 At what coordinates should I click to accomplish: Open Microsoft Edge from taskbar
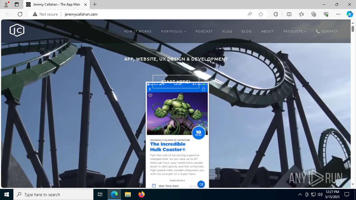point(114,194)
